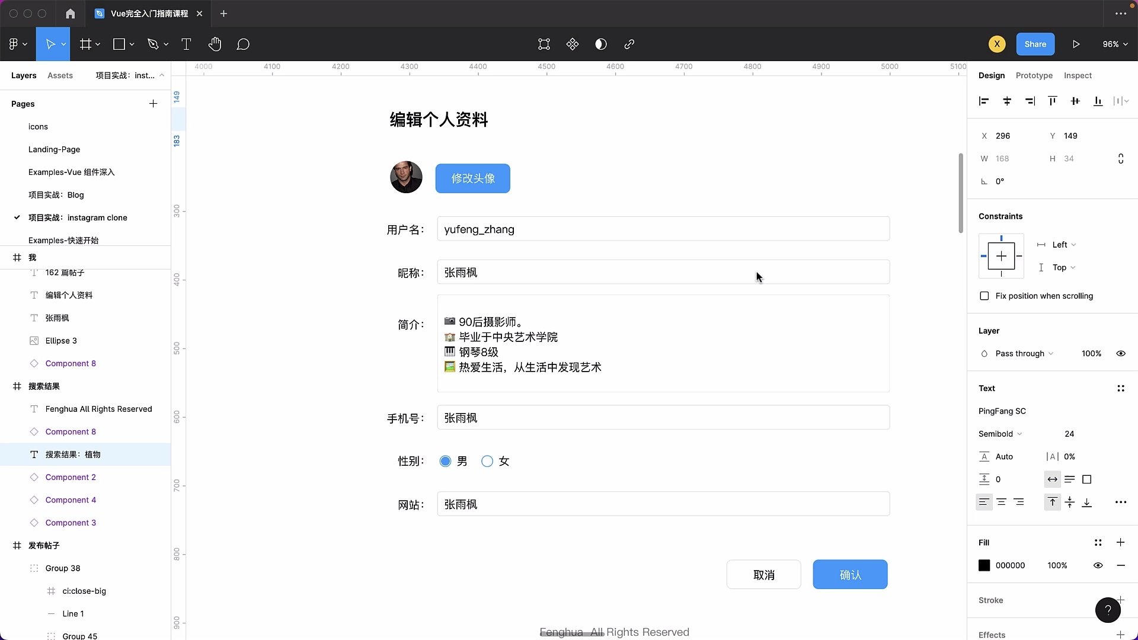Click the Present play icon
The height and width of the screenshot is (640, 1138).
(1076, 44)
